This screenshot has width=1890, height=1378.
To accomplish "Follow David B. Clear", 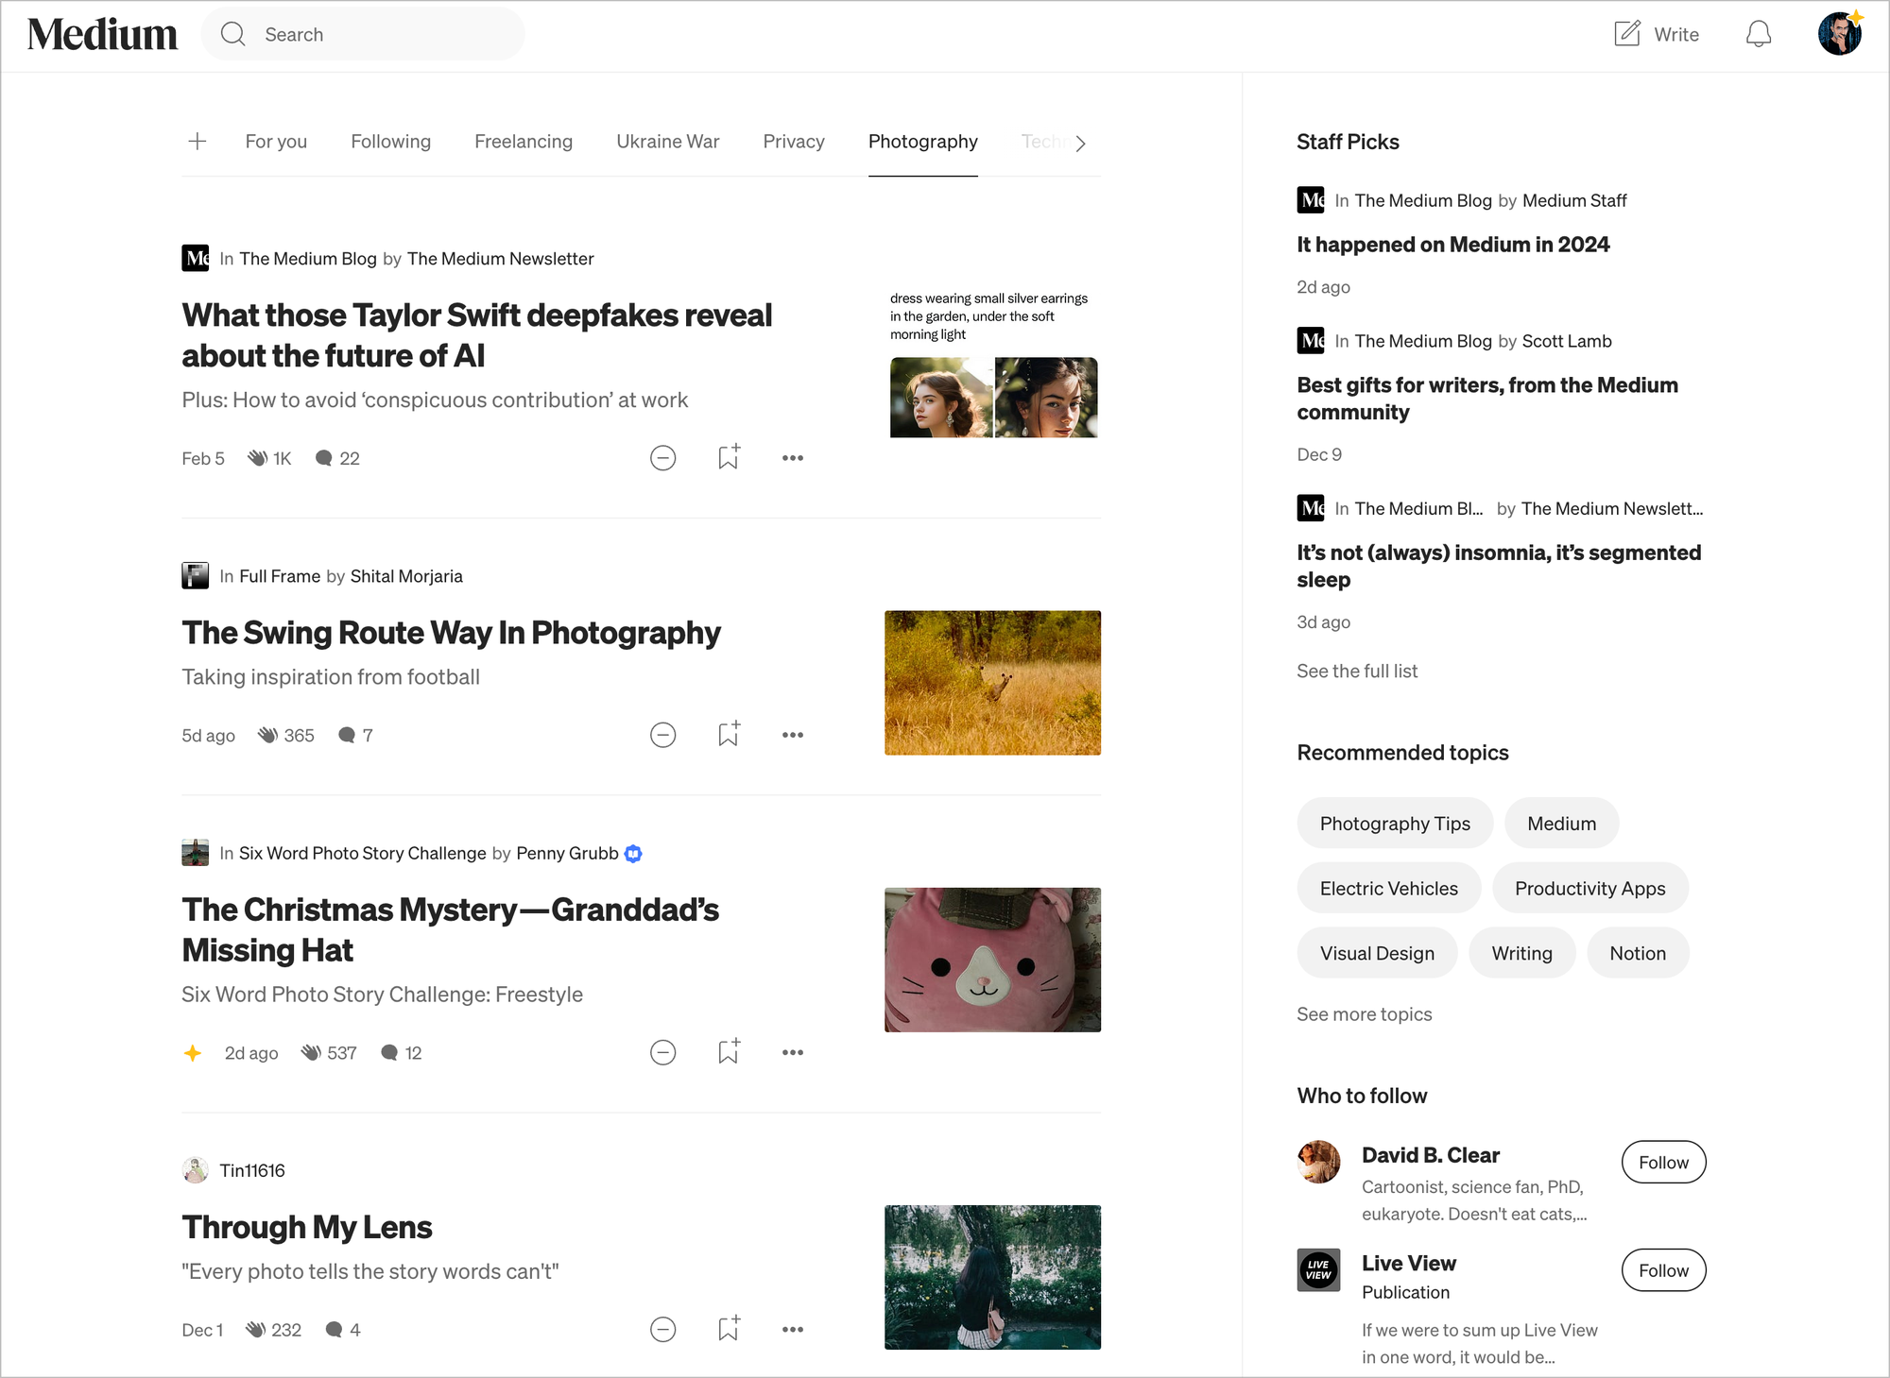I will (1663, 1162).
